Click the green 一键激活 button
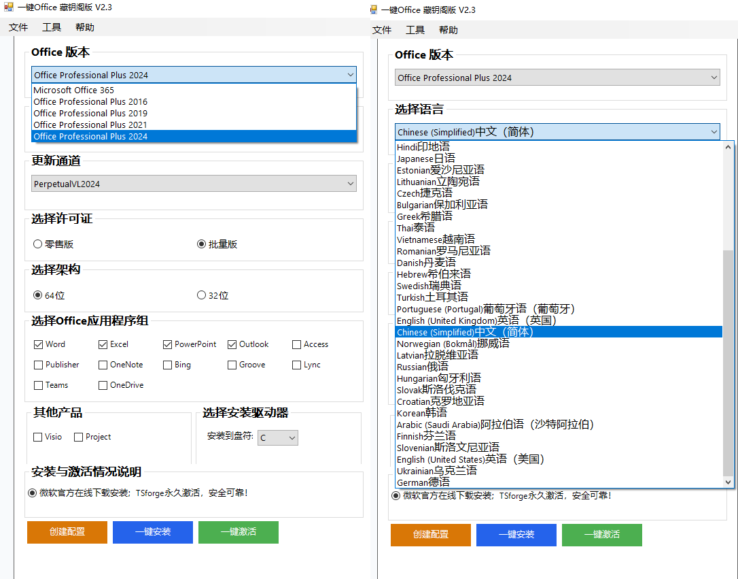This screenshot has width=738, height=579. point(238,532)
